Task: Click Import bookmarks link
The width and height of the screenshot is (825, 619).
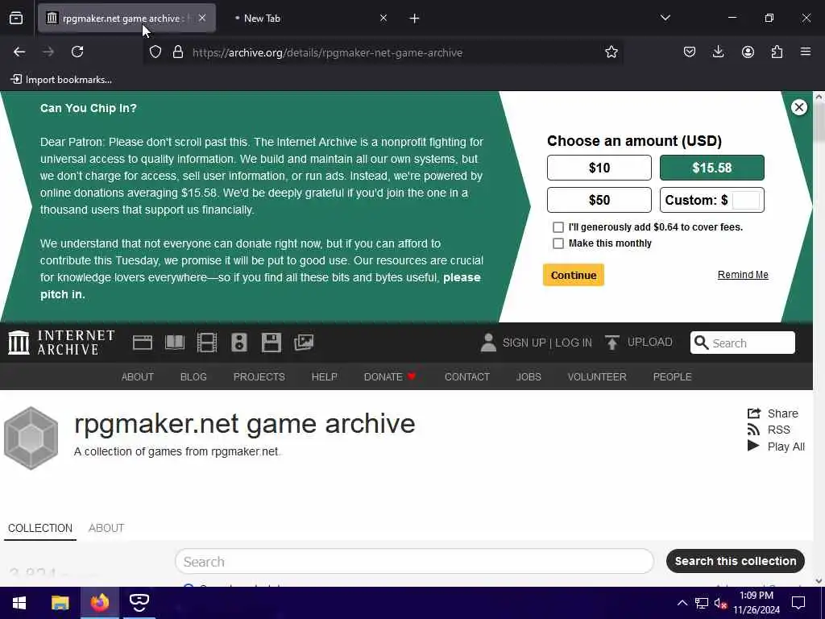Action: pos(61,80)
